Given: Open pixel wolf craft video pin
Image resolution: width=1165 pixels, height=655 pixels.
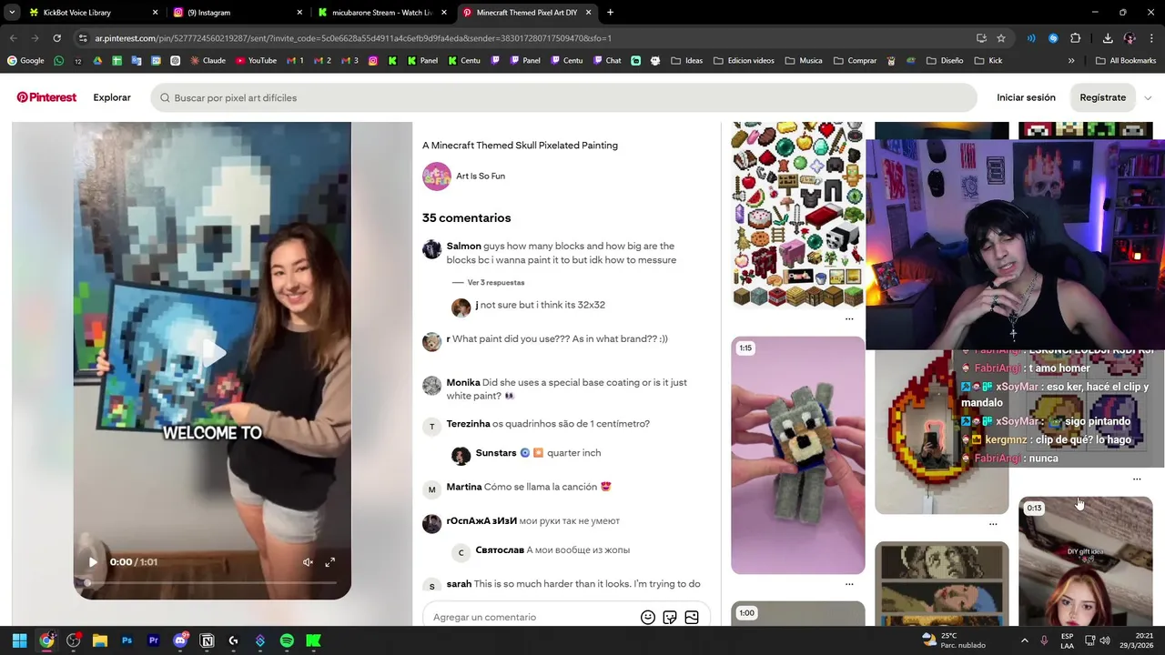Looking at the screenshot, I should pos(798,455).
